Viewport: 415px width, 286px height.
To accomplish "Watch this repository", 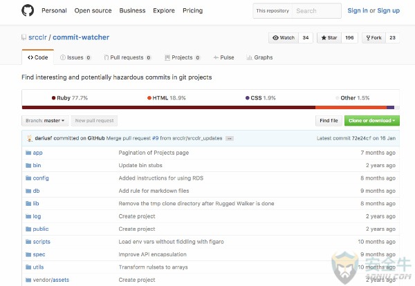I will tap(284, 38).
